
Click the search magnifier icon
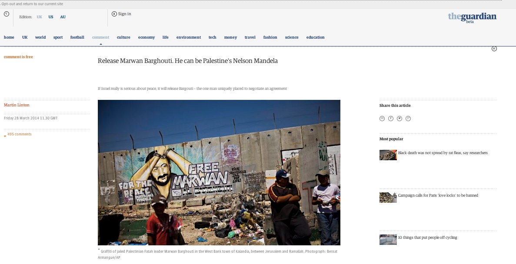point(7,14)
